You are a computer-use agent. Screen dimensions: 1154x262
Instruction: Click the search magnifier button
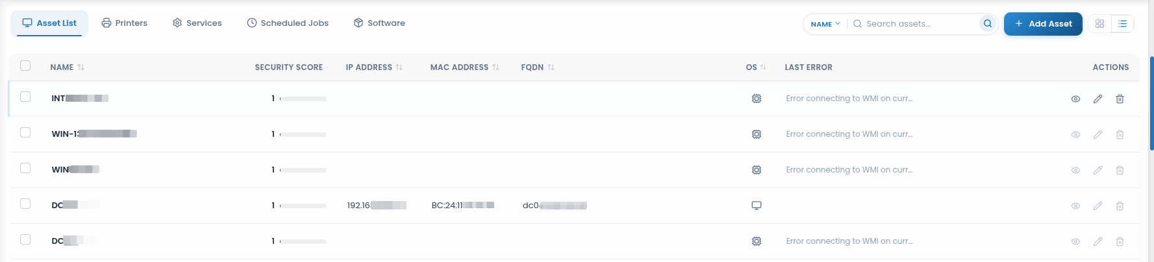point(987,24)
